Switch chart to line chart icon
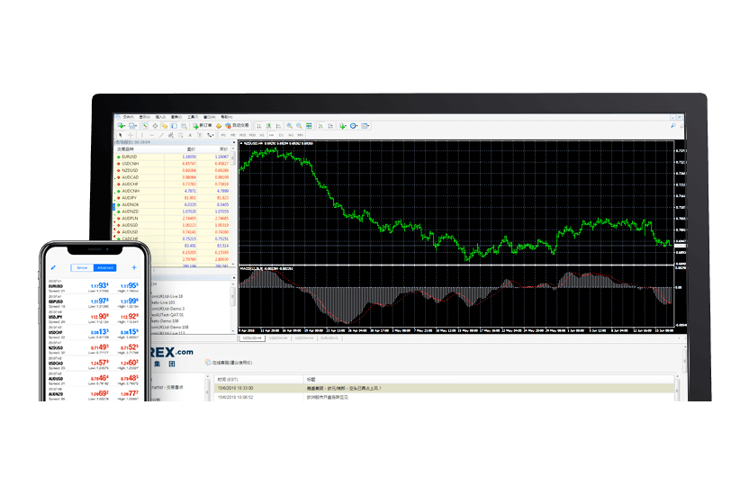 click(x=278, y=125)
